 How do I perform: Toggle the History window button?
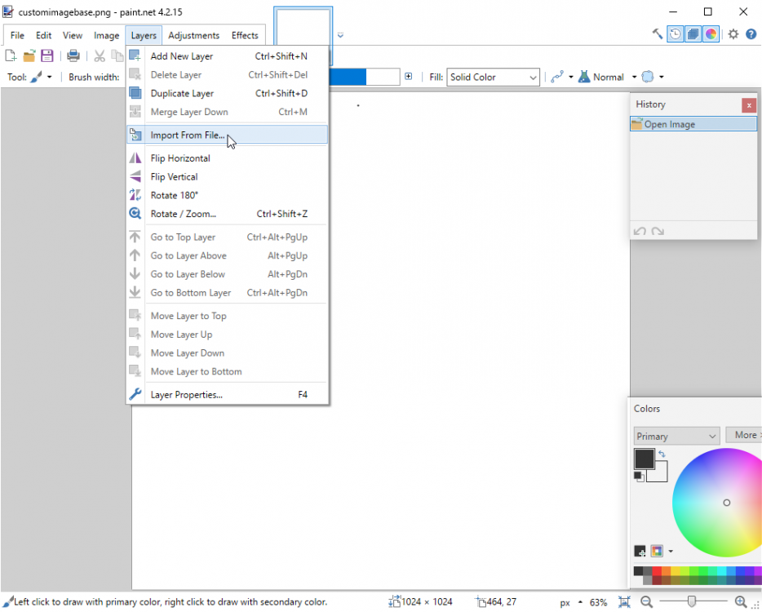pos(676,34)
